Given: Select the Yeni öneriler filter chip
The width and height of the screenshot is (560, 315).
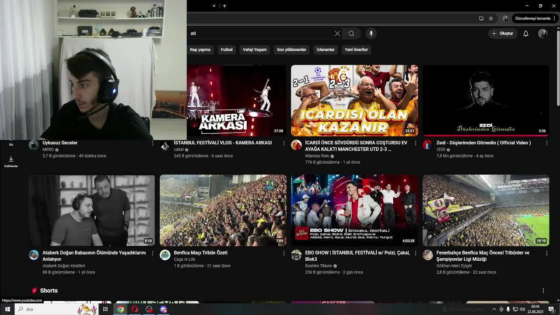Looking at the screenshot, I should pos(356,49).
